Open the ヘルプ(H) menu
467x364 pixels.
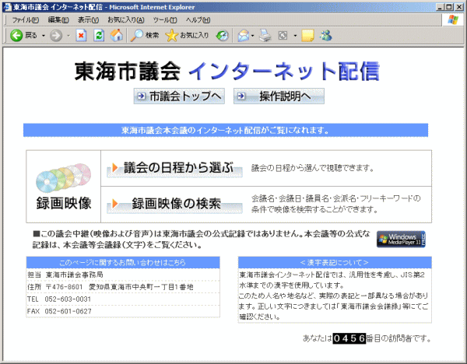pyautogui.click(x=198, y=20)
